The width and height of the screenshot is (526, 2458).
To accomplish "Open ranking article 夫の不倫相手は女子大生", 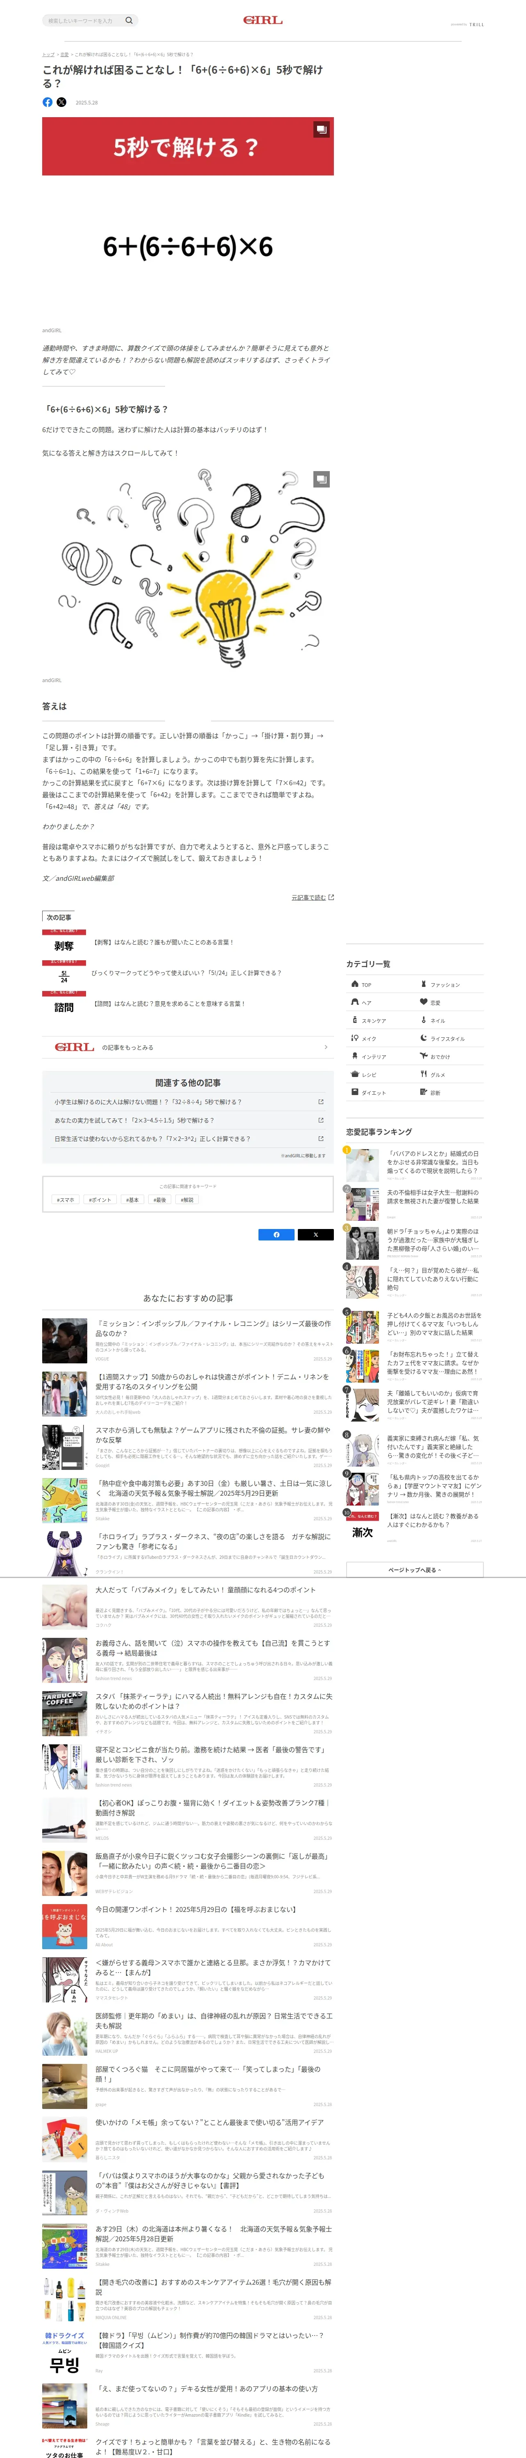I will [x=433, y=1197].
